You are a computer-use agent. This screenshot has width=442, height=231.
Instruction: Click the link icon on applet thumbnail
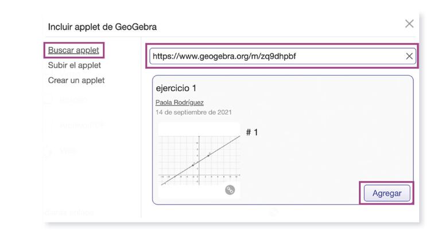click(230, 190)
